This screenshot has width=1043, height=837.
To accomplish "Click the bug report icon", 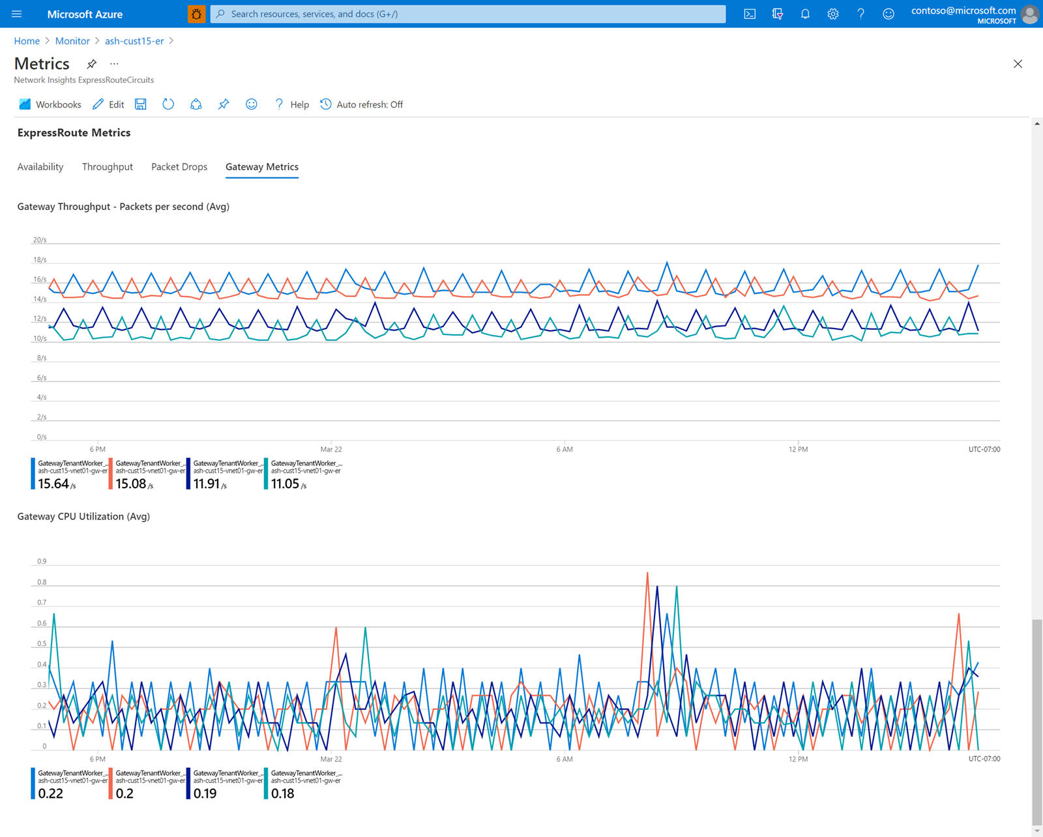I will coord(196,14).
